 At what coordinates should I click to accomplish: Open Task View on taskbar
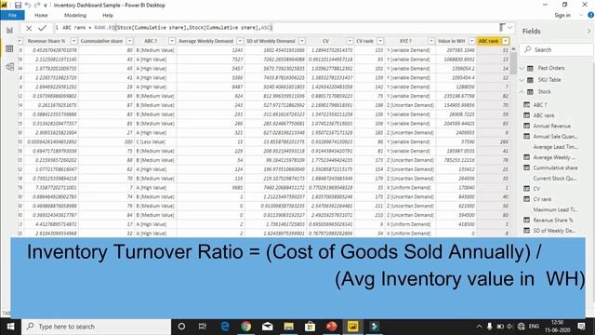[x=203, y=327]
